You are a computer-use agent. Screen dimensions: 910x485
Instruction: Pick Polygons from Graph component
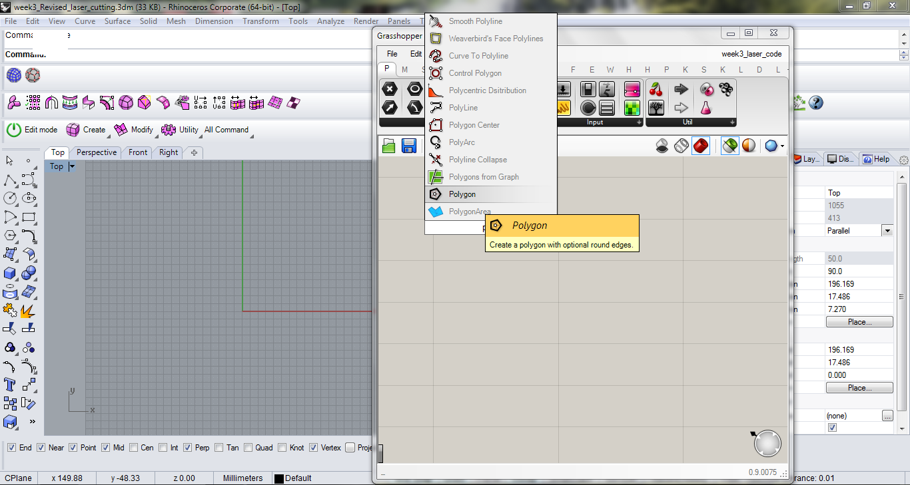(490, 177)
